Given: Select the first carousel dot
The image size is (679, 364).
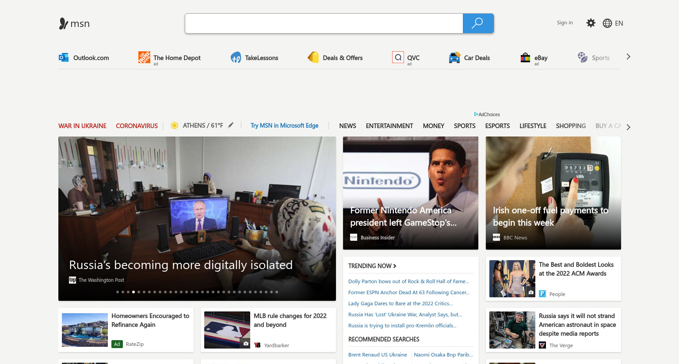Looking at the screenshot, I should pyautogui.click(x=118, y=292).
